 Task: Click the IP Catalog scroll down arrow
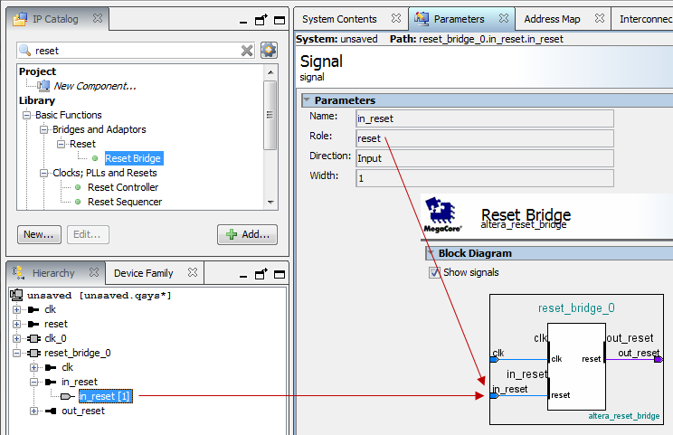pyautogui.click(x=270, y=202)
